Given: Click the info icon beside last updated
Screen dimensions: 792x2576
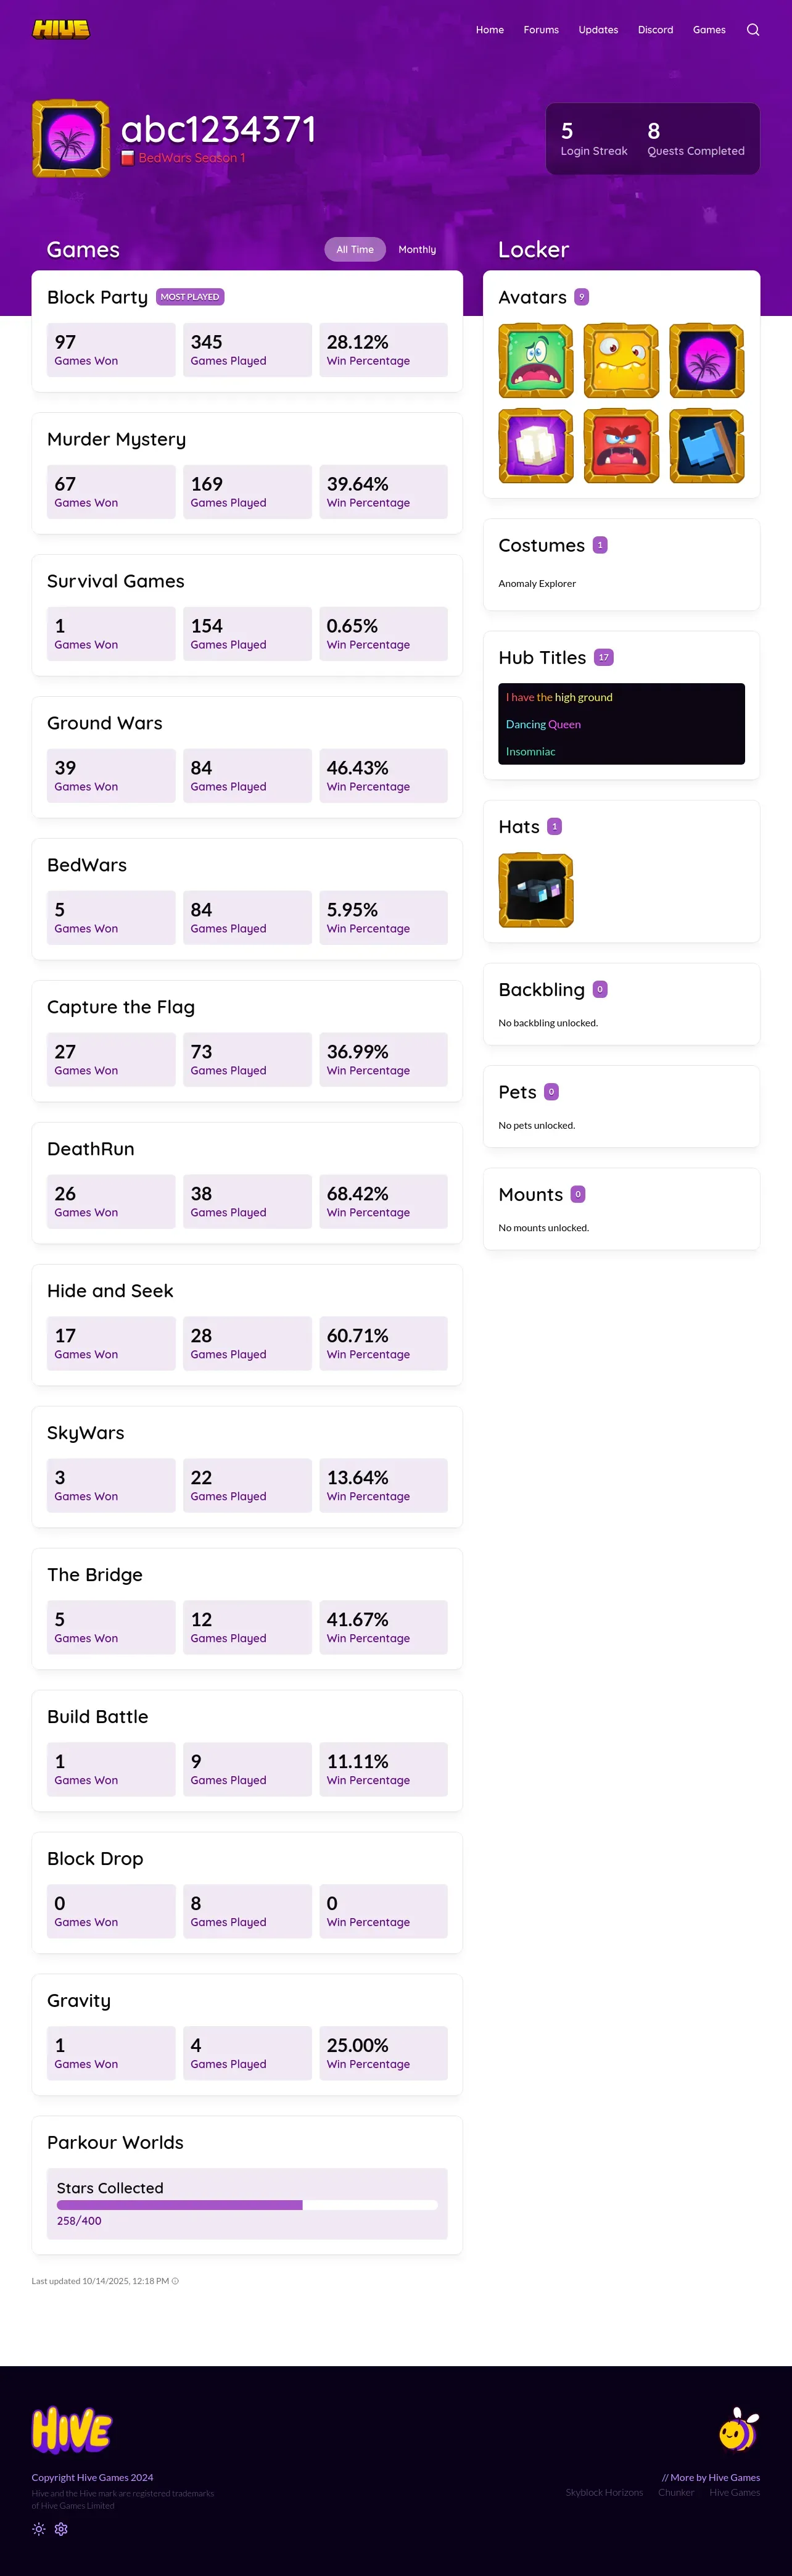Looking at the screenshot, I should [x=176, y=2281].
